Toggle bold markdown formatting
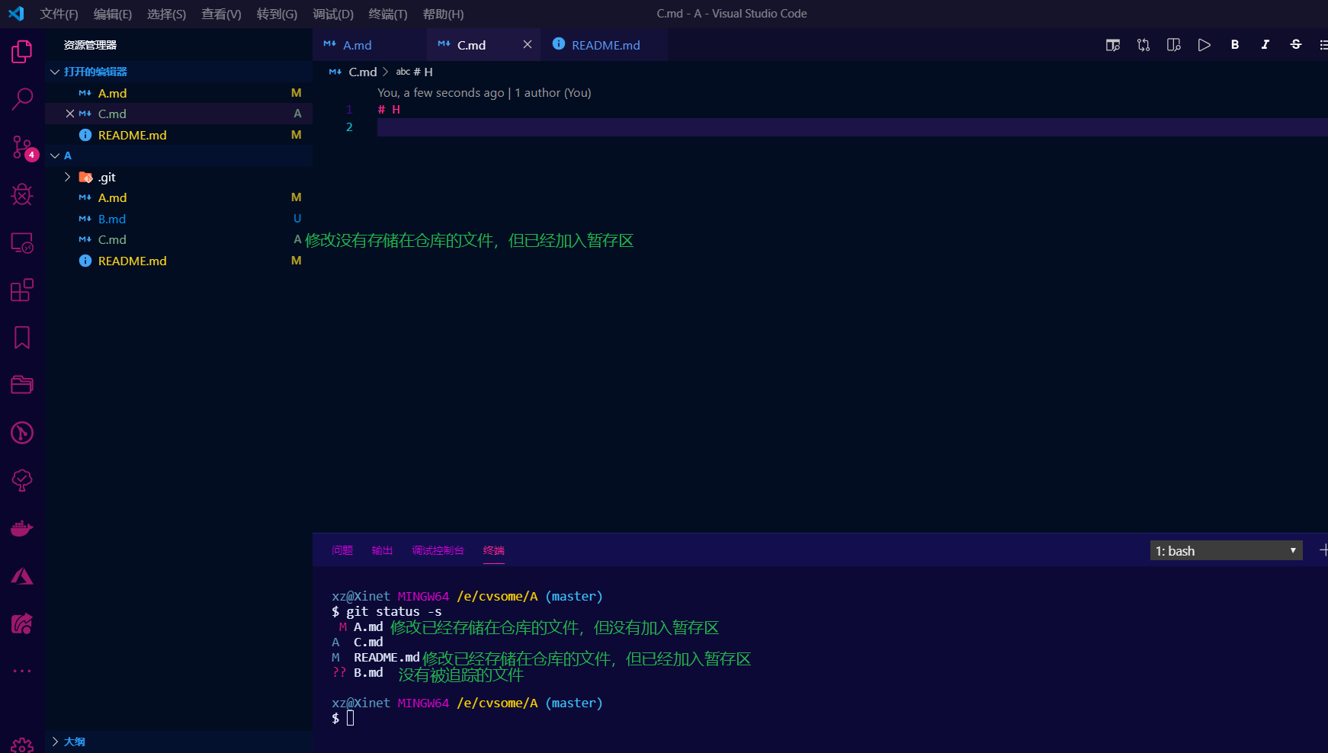1328x753 pixels. [x=1235, y=45]
